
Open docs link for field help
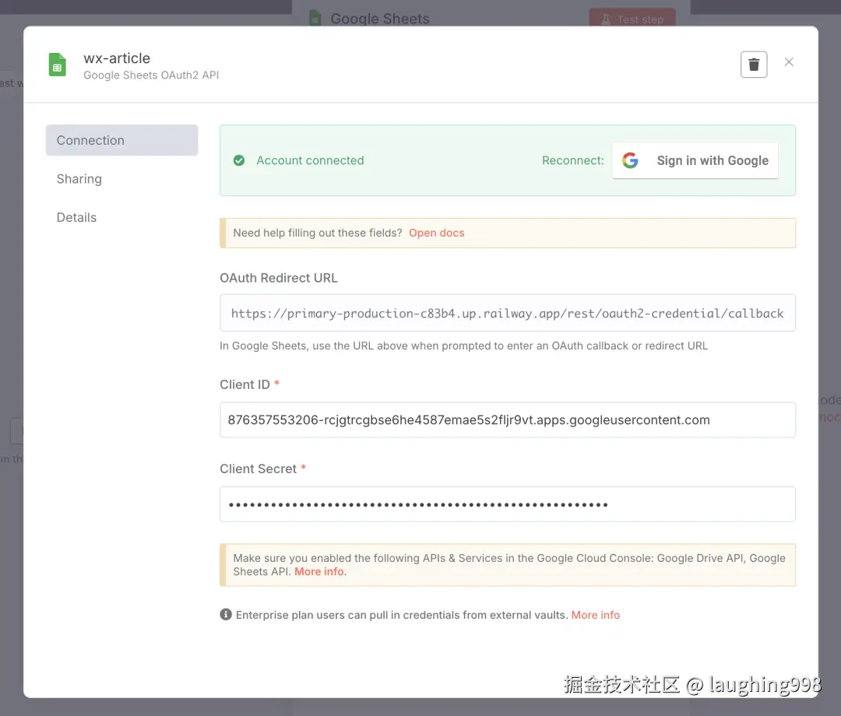(437, 233)
